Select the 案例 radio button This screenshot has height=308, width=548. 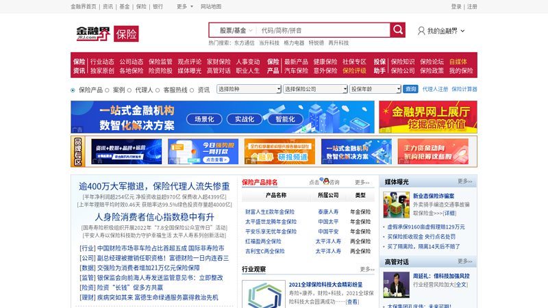[x=107, y=90]
